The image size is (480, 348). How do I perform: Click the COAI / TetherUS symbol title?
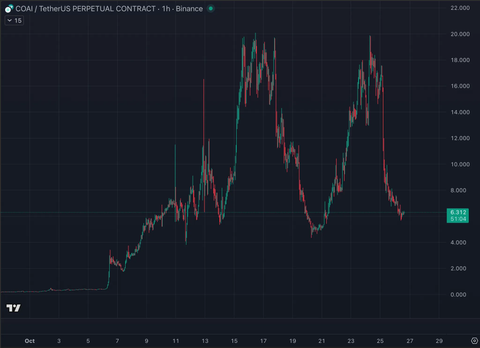tap(85, 9)
